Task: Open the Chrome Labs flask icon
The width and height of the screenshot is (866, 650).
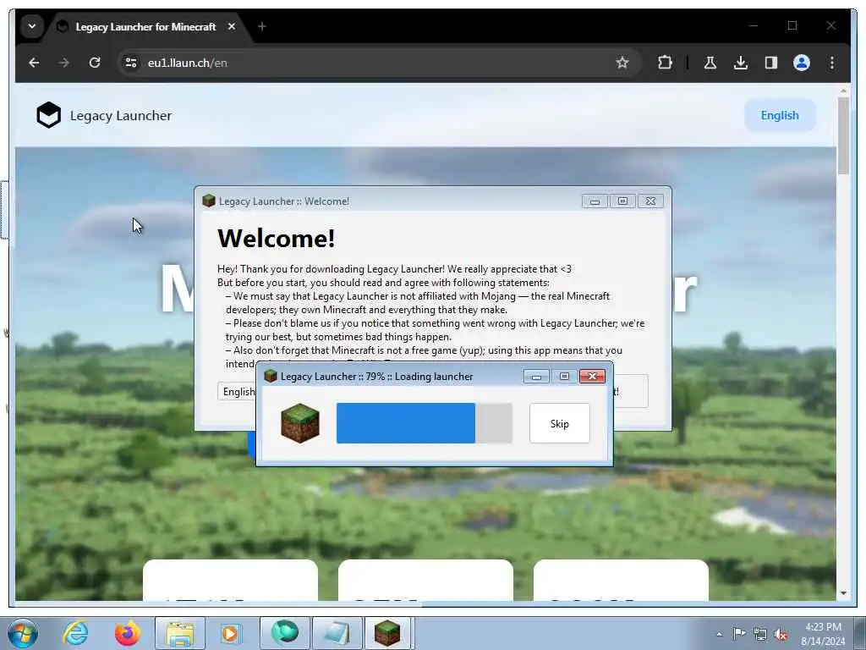Action: click(x=710, y=63)
